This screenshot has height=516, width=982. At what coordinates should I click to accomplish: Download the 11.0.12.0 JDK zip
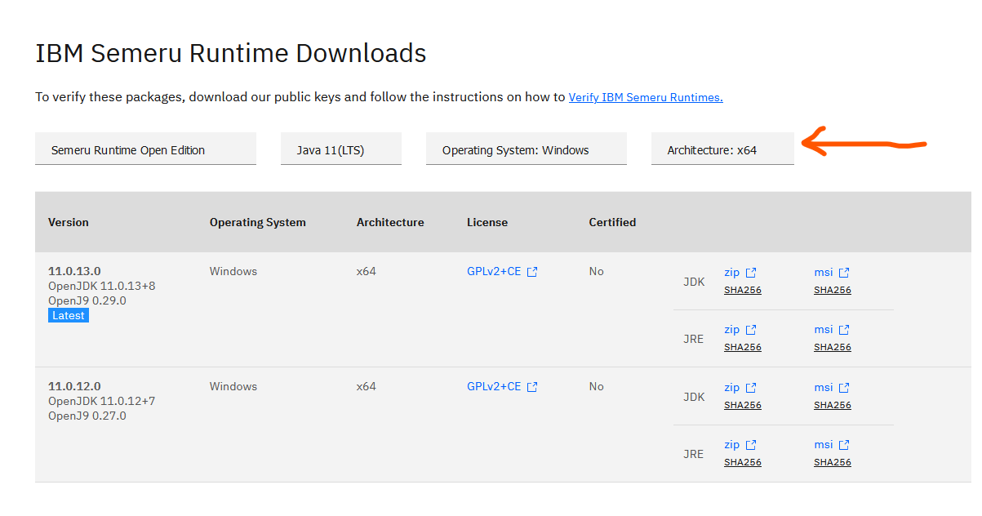click(731, 388)
